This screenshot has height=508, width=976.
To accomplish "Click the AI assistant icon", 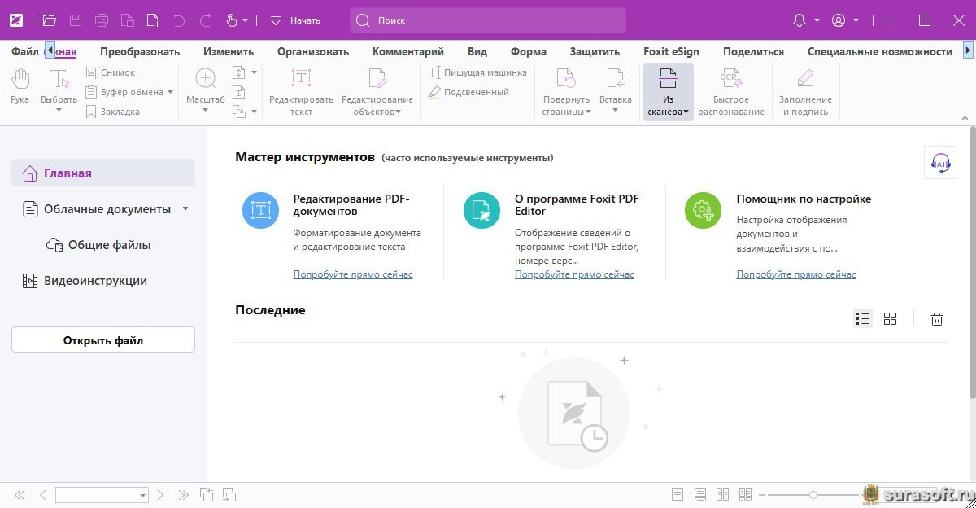I will [x=940, y=163].
